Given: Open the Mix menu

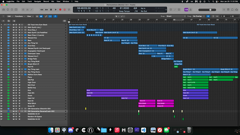Looking at the screenshot, I should point(53,1).
